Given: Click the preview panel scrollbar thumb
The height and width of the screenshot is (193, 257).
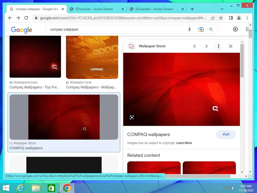Looking at the screenshot, I should pos(242,60).
